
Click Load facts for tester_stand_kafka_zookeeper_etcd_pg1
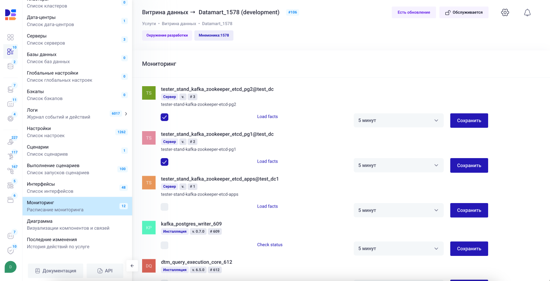[267, 161]
